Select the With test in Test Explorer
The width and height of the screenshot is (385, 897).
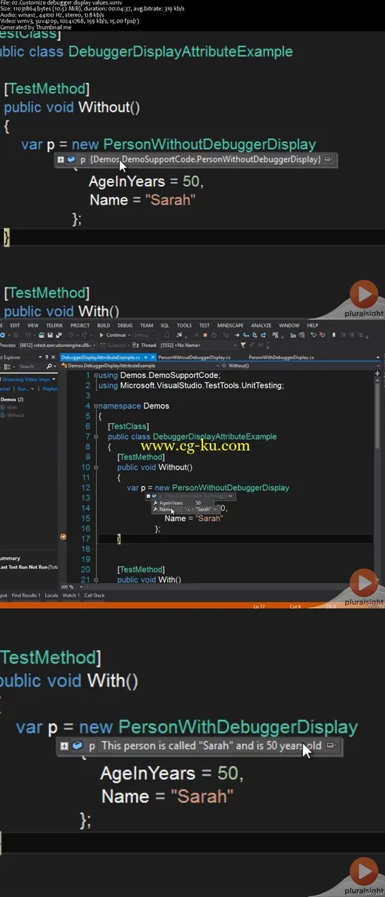[x=11, y=407]
